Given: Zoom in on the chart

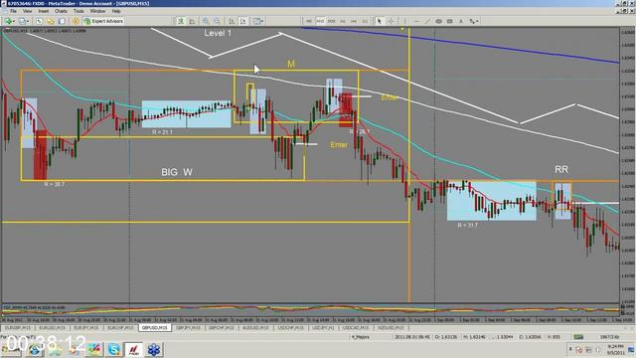Looking at the screenshot, I should 206,21.
